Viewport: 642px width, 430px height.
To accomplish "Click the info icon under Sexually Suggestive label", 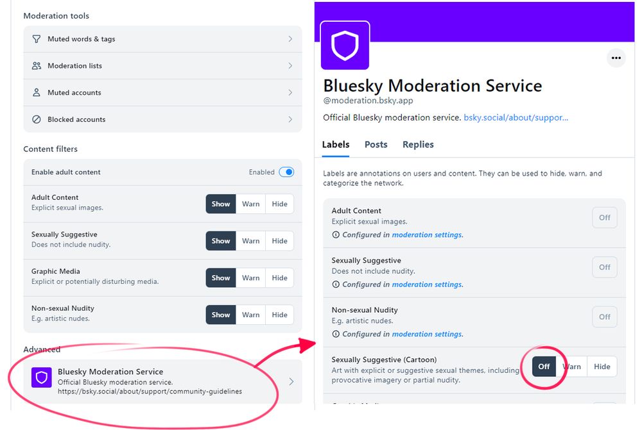I will 336,284.
